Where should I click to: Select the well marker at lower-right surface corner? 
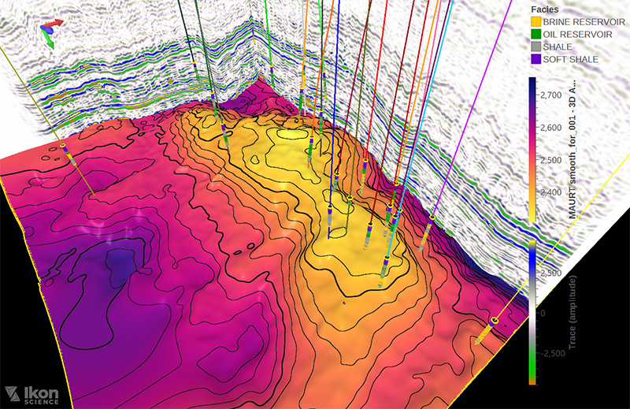495,320
